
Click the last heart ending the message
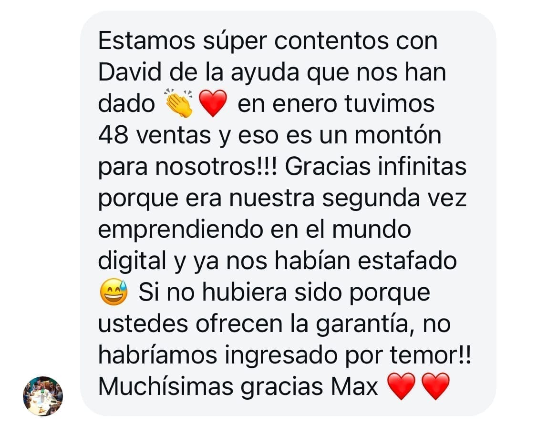click(x=435, y=386)
